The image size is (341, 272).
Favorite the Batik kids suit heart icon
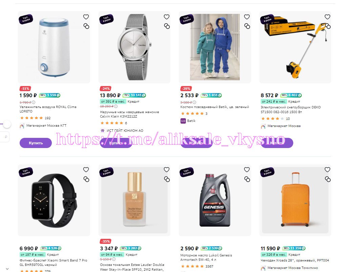coord(247,17)
